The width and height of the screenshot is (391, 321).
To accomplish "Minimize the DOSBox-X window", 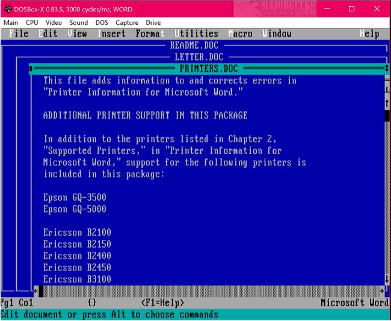I will (327, 9).
